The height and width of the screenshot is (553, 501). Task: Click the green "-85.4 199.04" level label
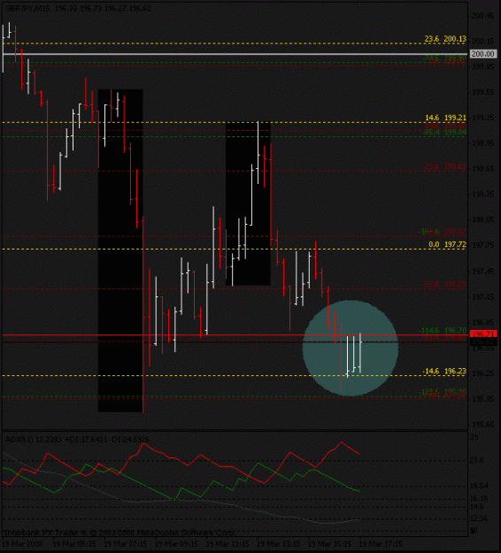tap(445, 132)
